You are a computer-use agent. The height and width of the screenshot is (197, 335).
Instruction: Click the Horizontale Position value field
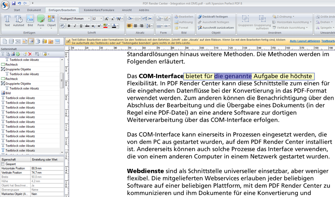[x=47, y=168]
